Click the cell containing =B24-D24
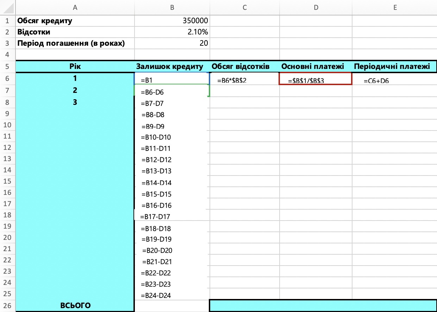Screen dimensions: 437x312 [172, 294]
